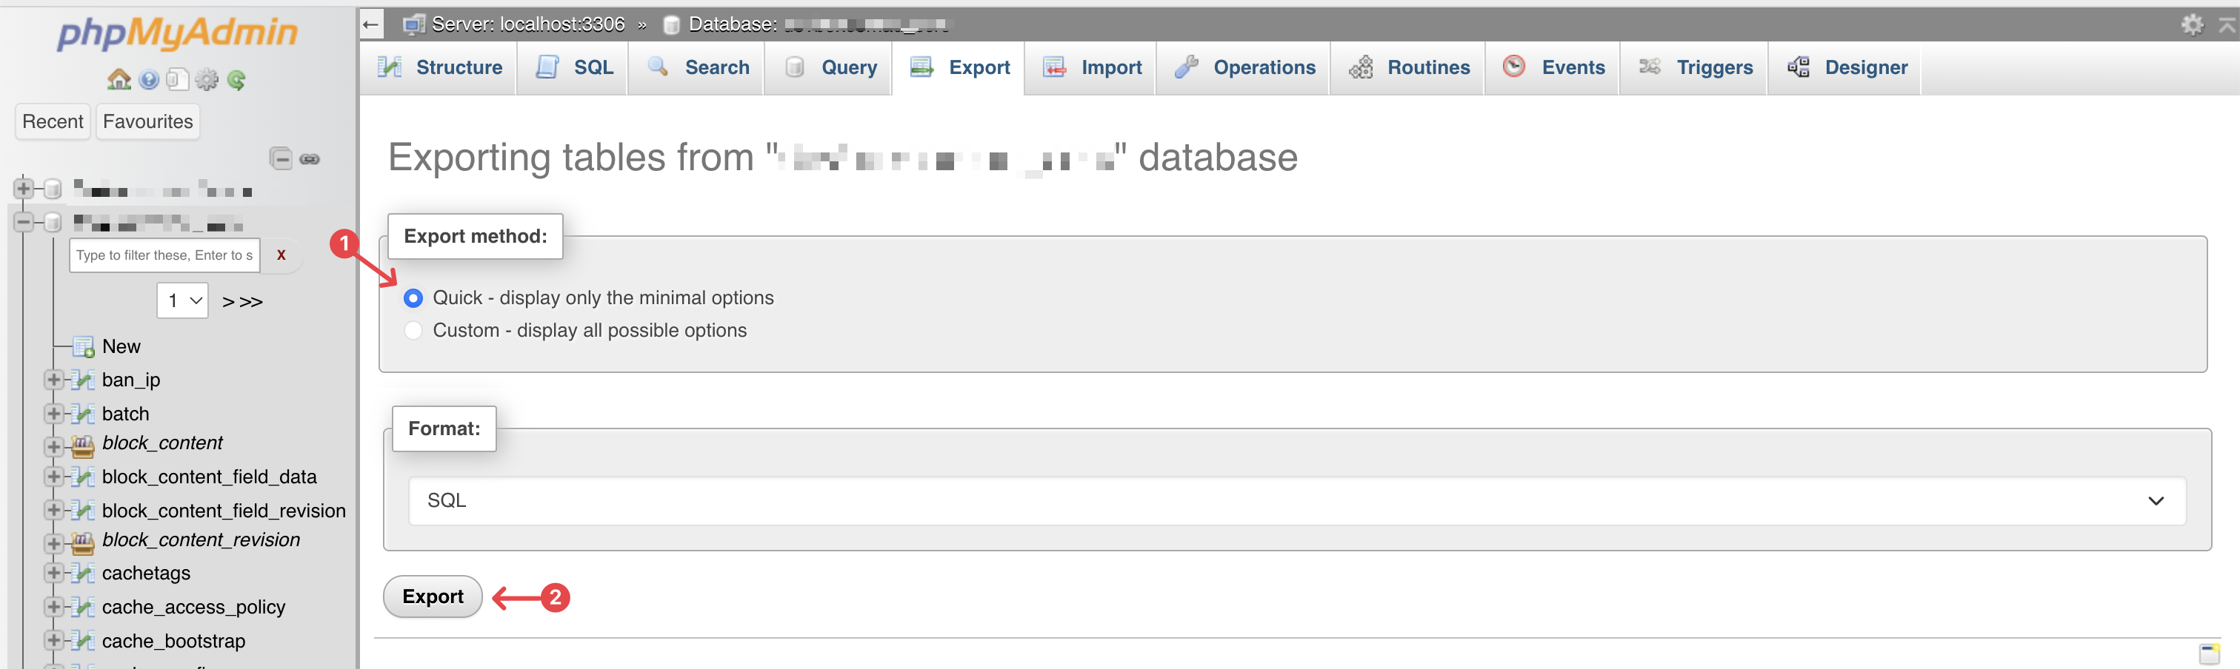Click the green reload navigation panel icon
Viewport: 2240px width, 669px height.
click(236, 80)
